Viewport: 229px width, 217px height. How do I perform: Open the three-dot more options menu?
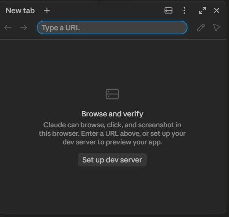coord(184,10)
